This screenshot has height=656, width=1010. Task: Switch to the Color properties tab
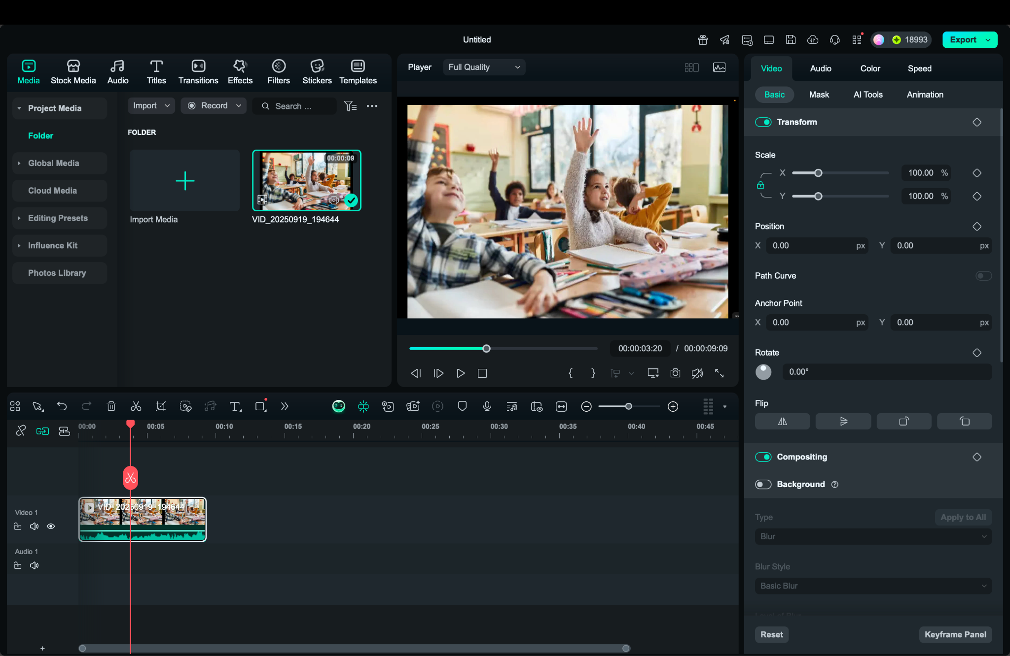[870, 68]
